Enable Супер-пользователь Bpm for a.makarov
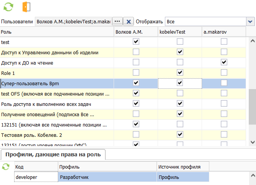Viewport: 256px width, 185px height. (224, 83)
